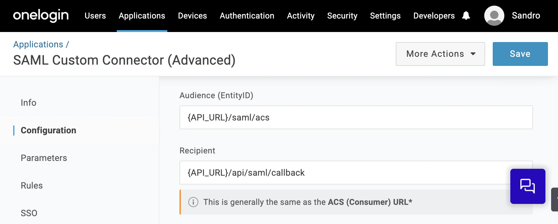Select the Rules sidebar tab

coord(32,185)
